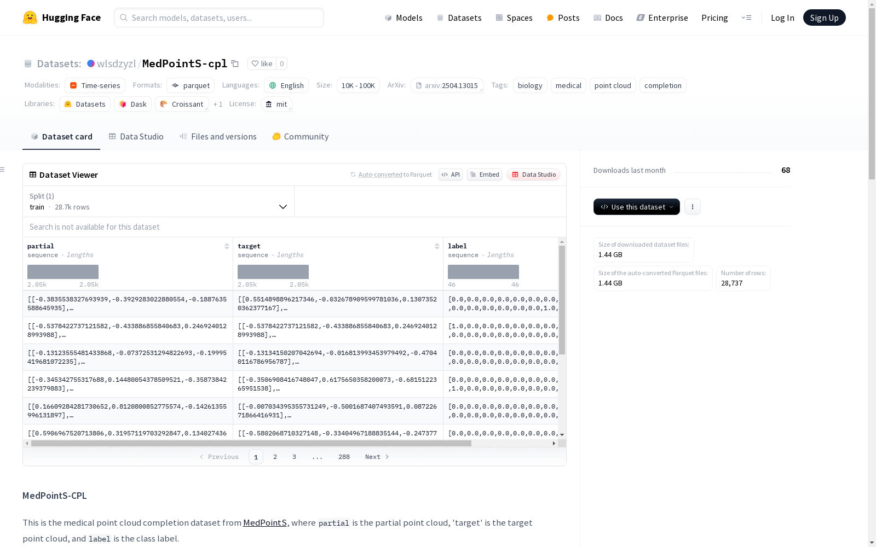Sort the partial column
Image resolution: width=876 pixels, height=547 pixels.
point(227,246)
